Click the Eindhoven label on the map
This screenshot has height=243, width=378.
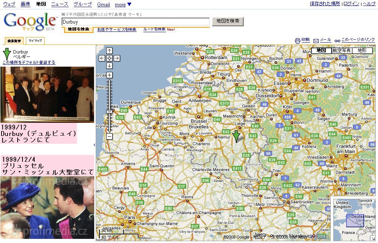[x=236, y=81]
